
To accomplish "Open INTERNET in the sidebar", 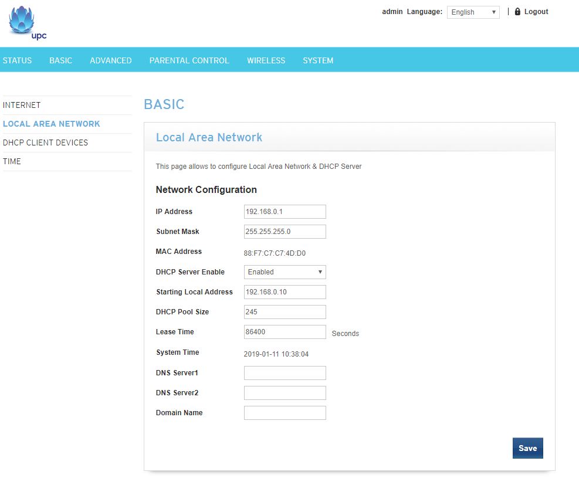I will [x=22, y=105].
